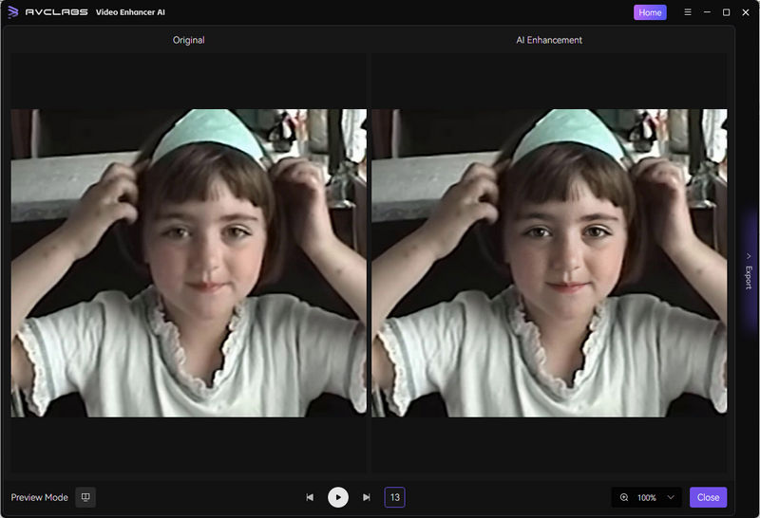Close the application window with X
760x518 pixels.
[x=746, y=12]
